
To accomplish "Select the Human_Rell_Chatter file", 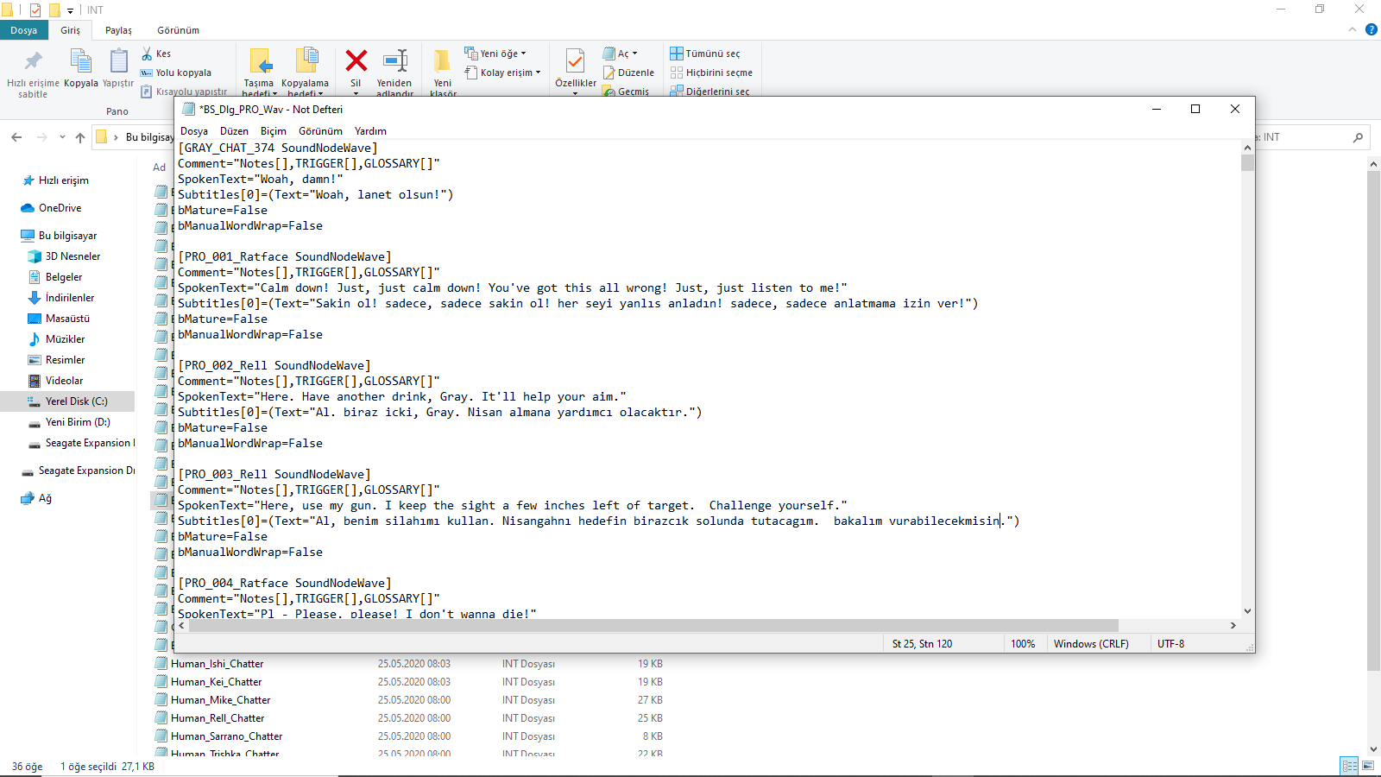I will 218,718.
